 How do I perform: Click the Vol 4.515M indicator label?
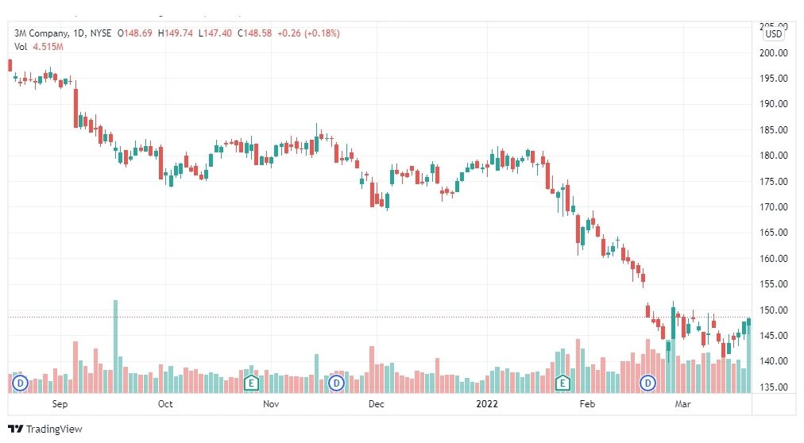pos(39,47)
